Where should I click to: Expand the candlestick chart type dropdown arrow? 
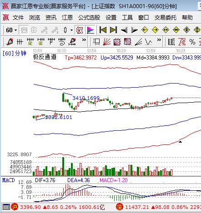(x=72, y=30)
